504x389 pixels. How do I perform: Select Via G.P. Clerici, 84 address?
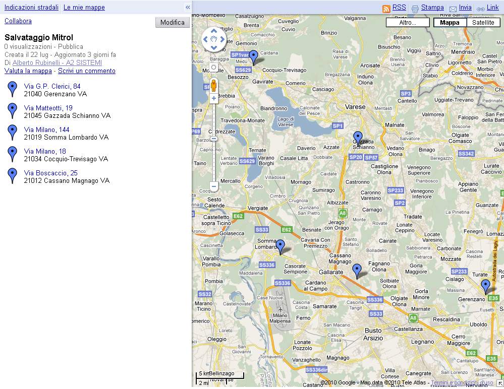coord(52,86)
